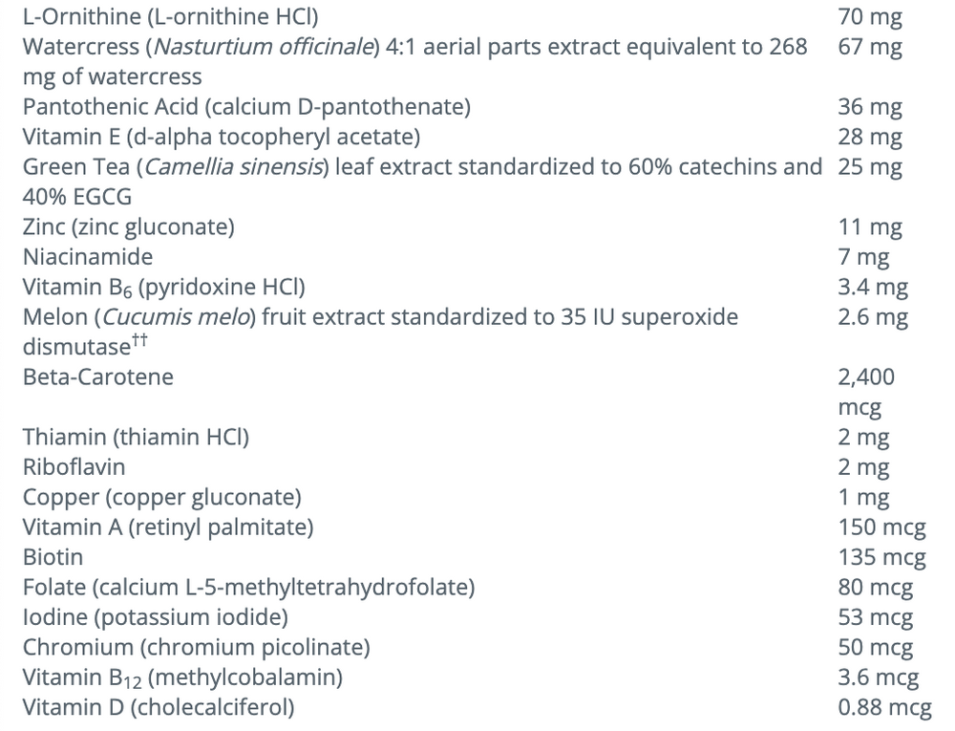Select the Vitamin A (retinyl palmitate) row
This screenshot has width=955, height=731.
coord(168,527)
